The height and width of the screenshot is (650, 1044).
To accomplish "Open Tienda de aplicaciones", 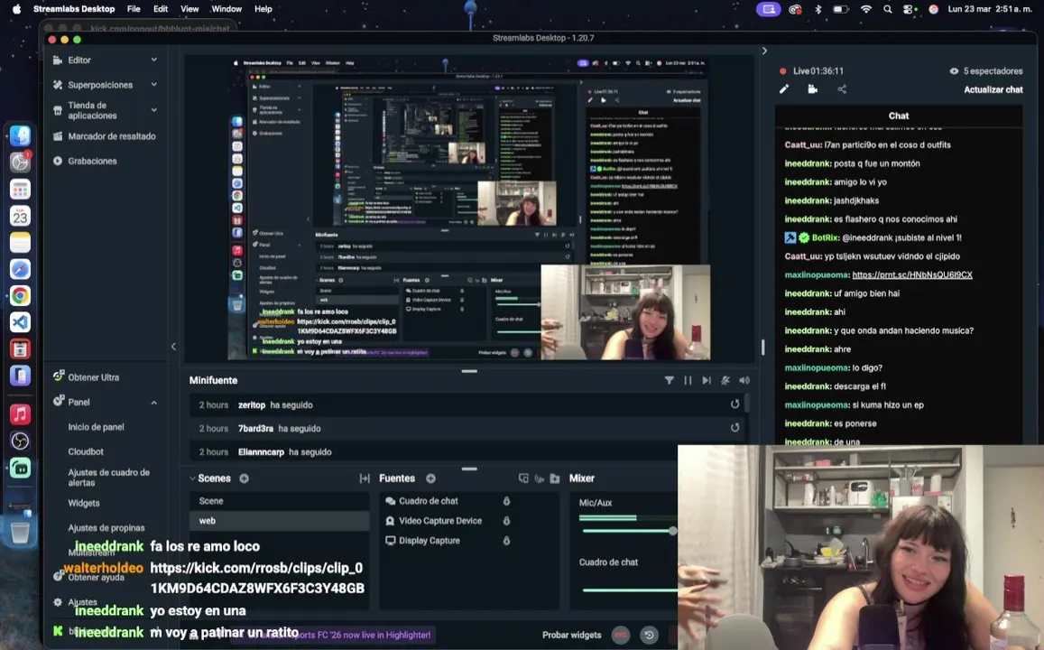I will click(92, 110).
